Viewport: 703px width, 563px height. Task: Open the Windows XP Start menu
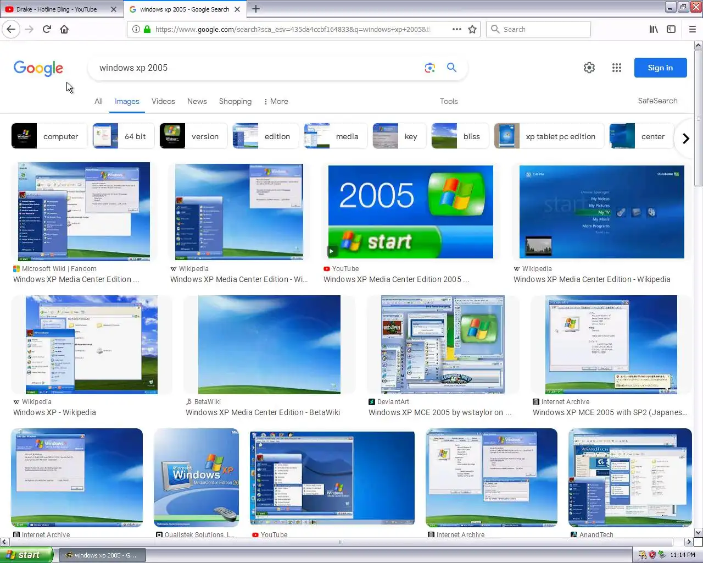(x=26, y=555)
